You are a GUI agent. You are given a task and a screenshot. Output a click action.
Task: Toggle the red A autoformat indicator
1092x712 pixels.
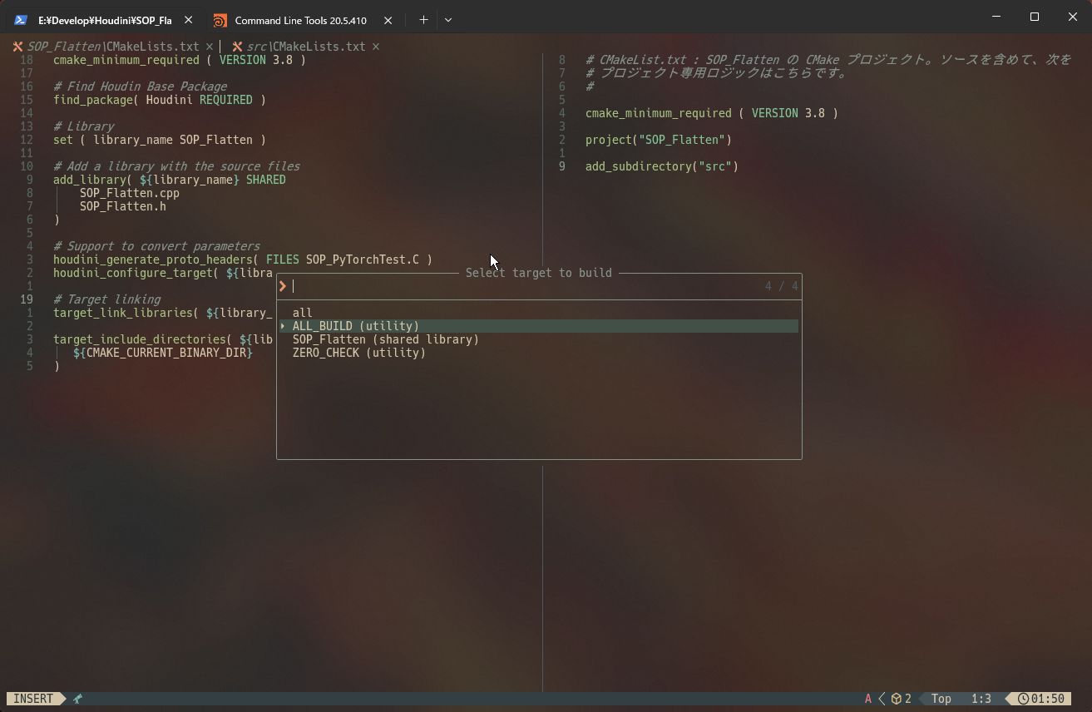(867, 699)
